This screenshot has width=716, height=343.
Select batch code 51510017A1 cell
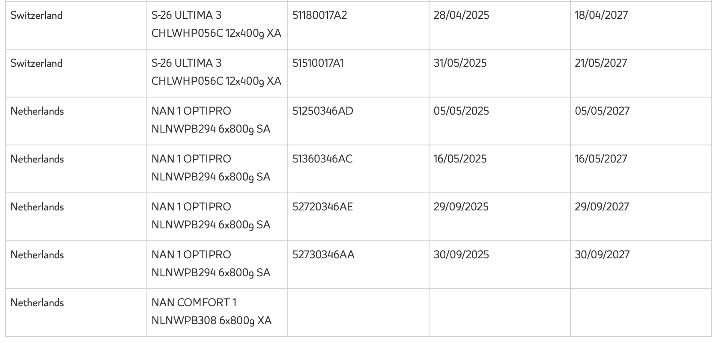pyautogui.click(x=318, y=63)
